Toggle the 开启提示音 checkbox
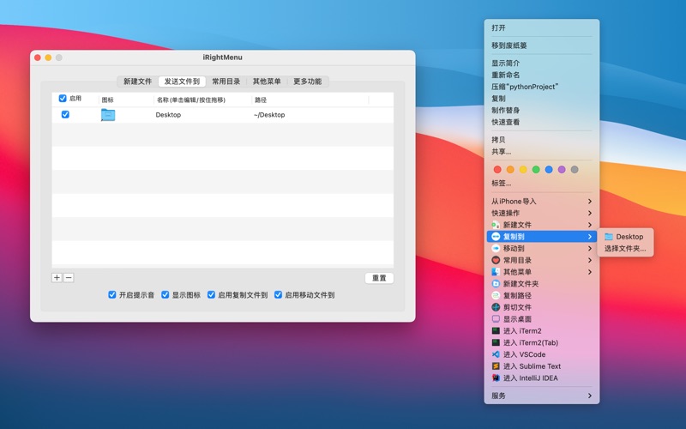 (x=112, y=294)
